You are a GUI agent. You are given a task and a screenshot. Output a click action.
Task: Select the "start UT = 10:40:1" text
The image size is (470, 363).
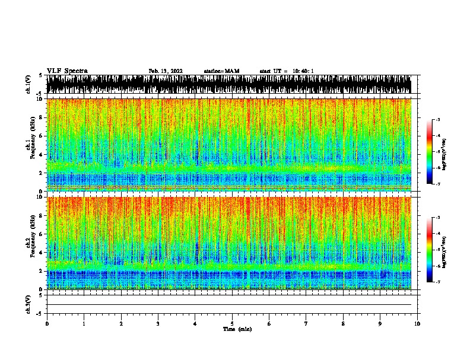click(287, 71)
